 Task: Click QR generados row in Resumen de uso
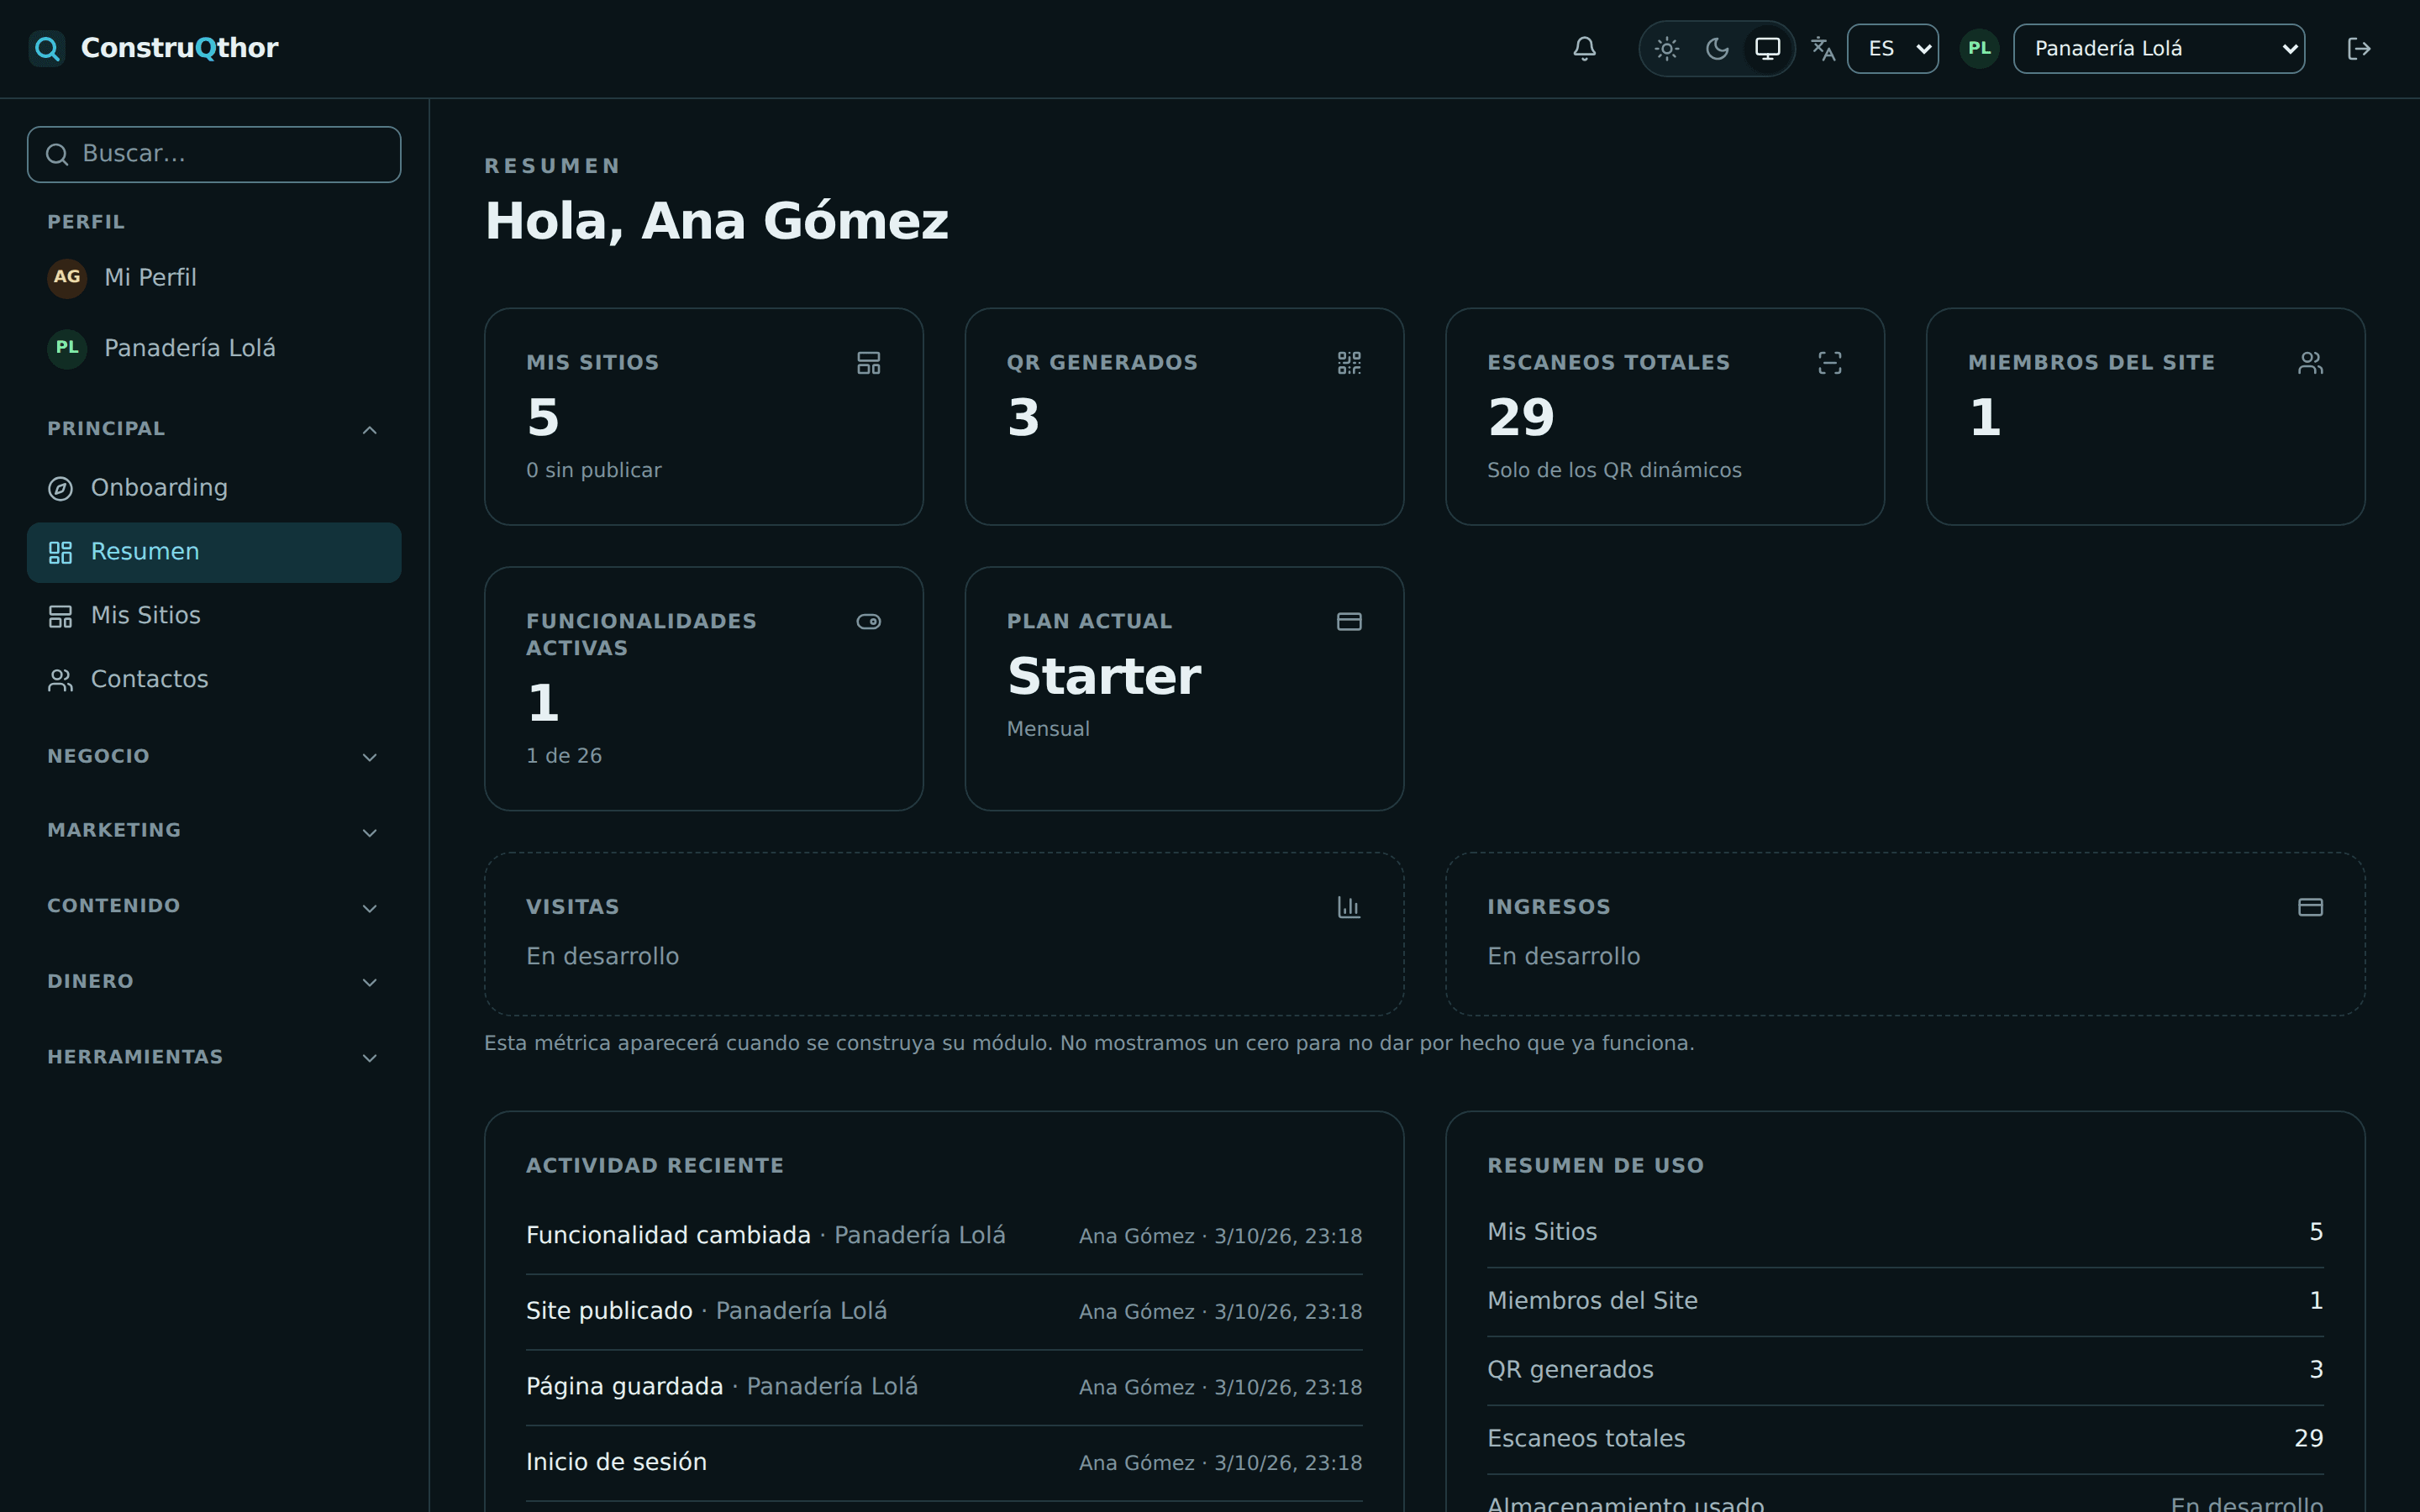click(1905, 1370)
